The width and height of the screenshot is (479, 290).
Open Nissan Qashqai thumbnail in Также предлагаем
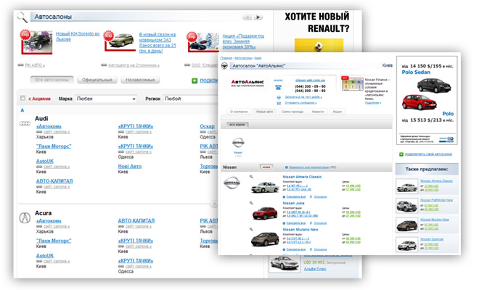pyautogui.click(x=406, y=244)
